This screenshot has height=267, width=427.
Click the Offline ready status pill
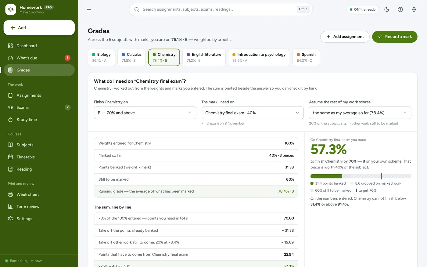click(363, 9)
